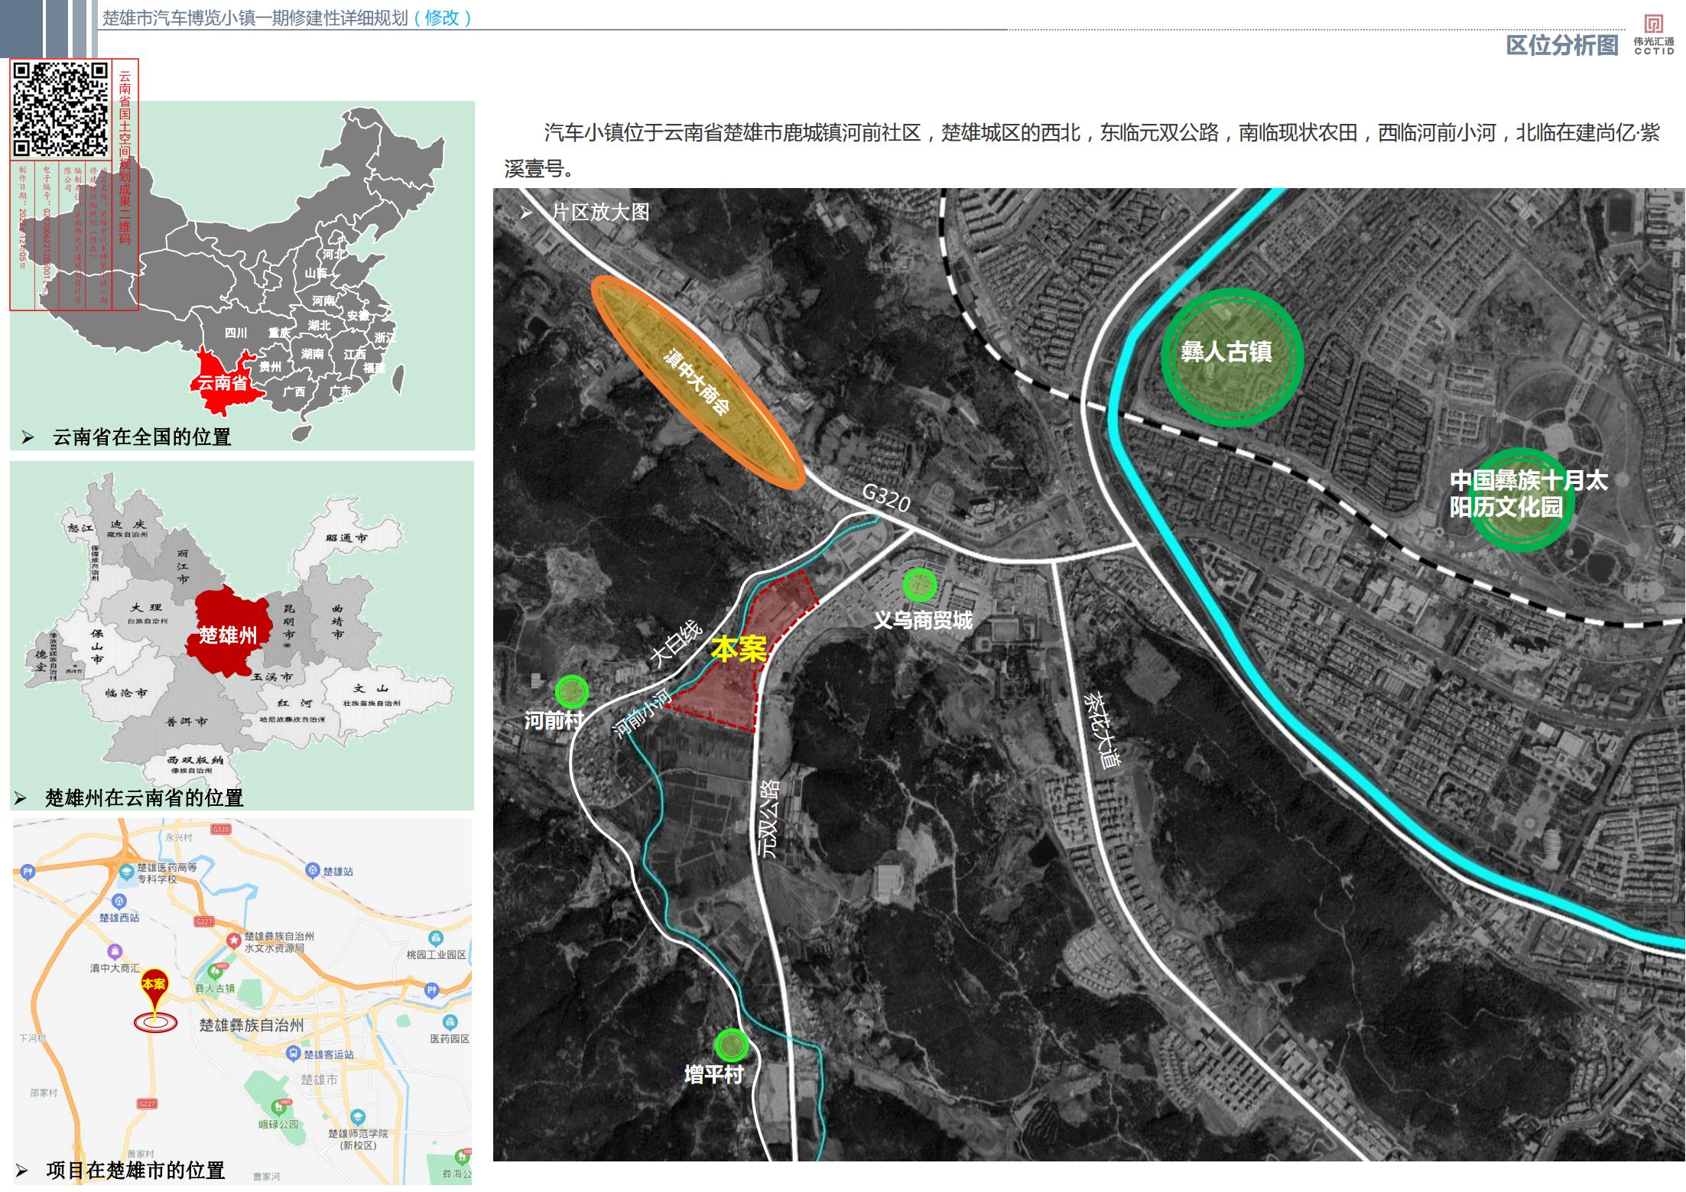Click the G320 road label
This screenshot has width=1686, height=1192.
(886, 498)
